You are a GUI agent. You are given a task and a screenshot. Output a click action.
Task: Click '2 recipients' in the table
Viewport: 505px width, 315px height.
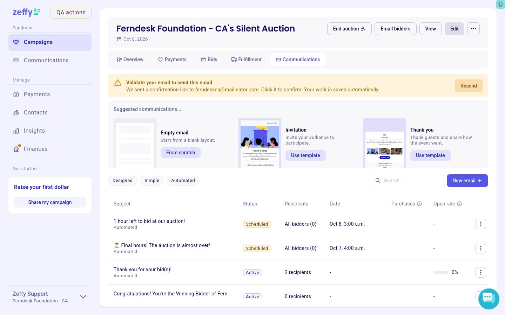(x=298, y=272)
